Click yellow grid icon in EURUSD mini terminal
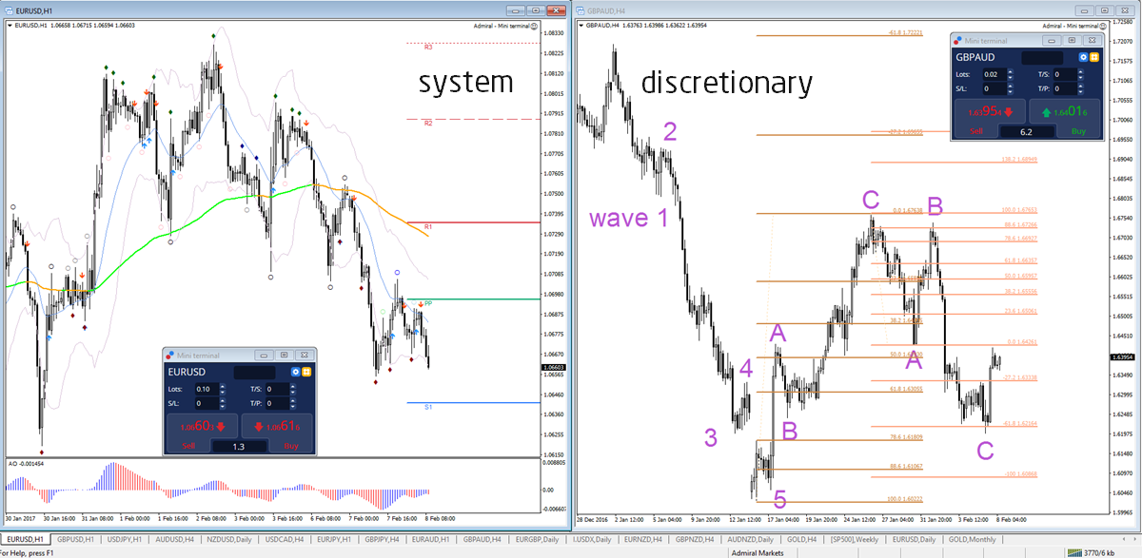Screen dimensions: 1142x558 [306, 372]
